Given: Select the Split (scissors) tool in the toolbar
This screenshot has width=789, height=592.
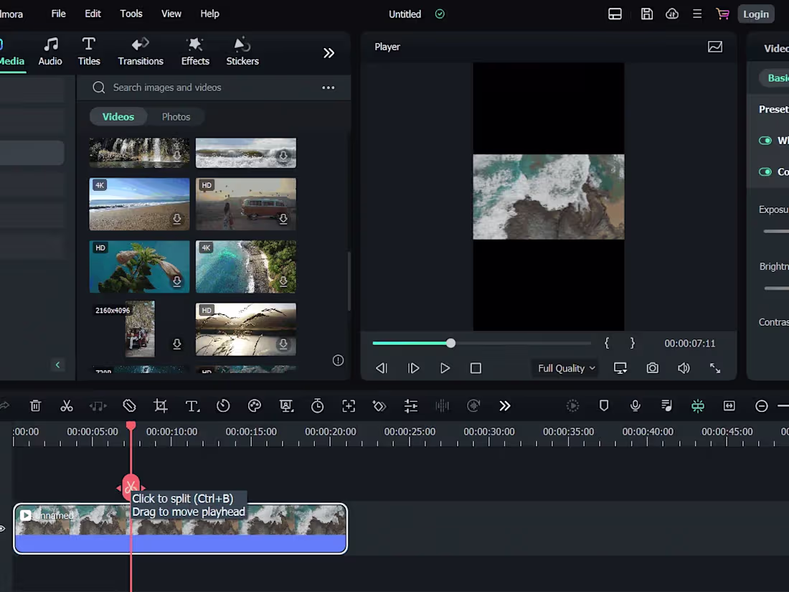Looking at the screenshot, I should [67, 405].
